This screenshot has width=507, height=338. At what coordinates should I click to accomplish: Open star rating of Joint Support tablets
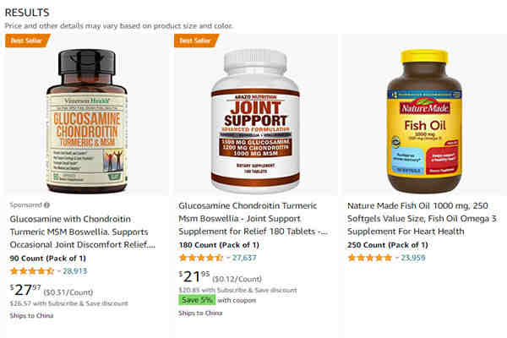click(x=201, y=258)
